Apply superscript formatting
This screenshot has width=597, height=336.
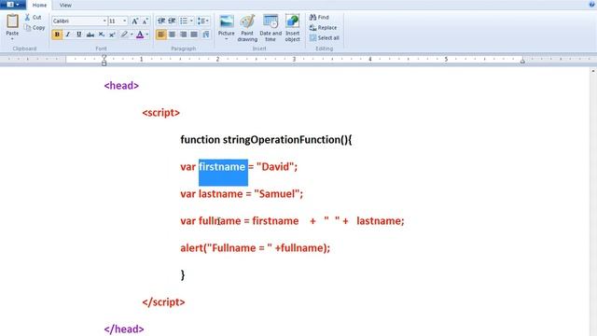(112, 35)
